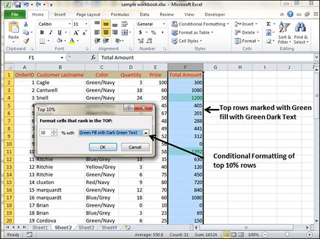Click the zoom slider in status bar

point(287,234)
